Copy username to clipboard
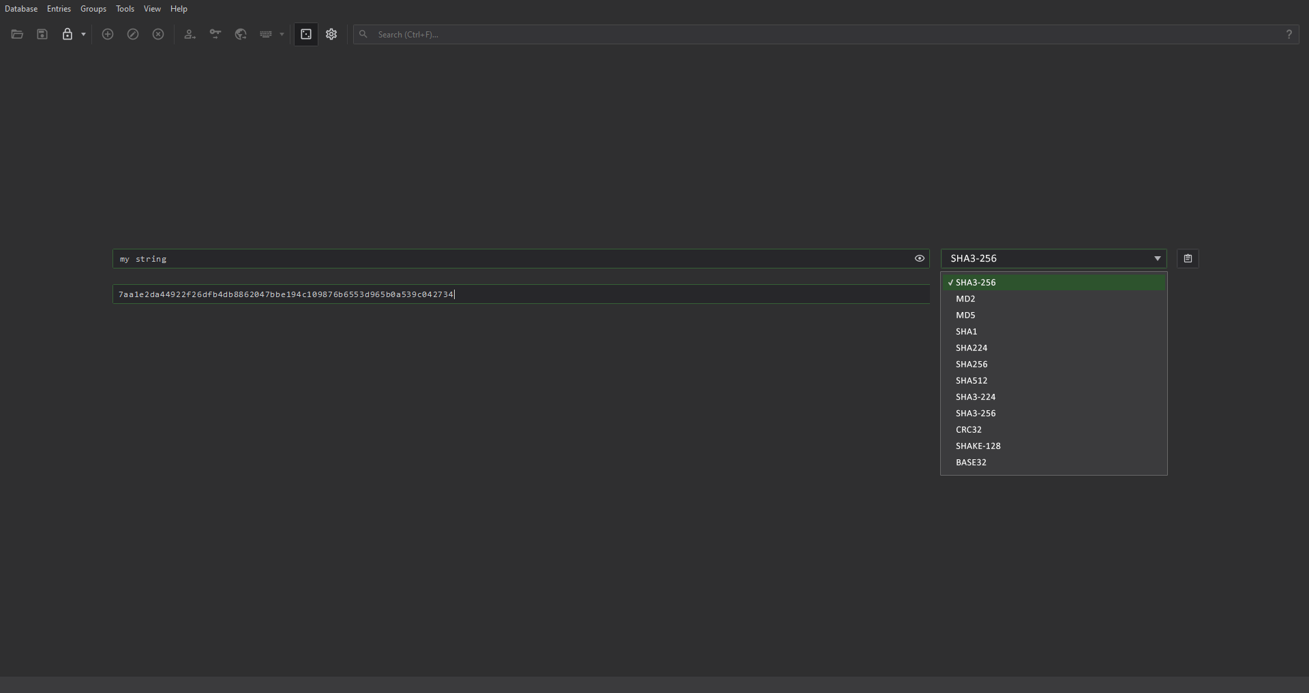This screenshot has width=1309, height=693. point(190,34)
